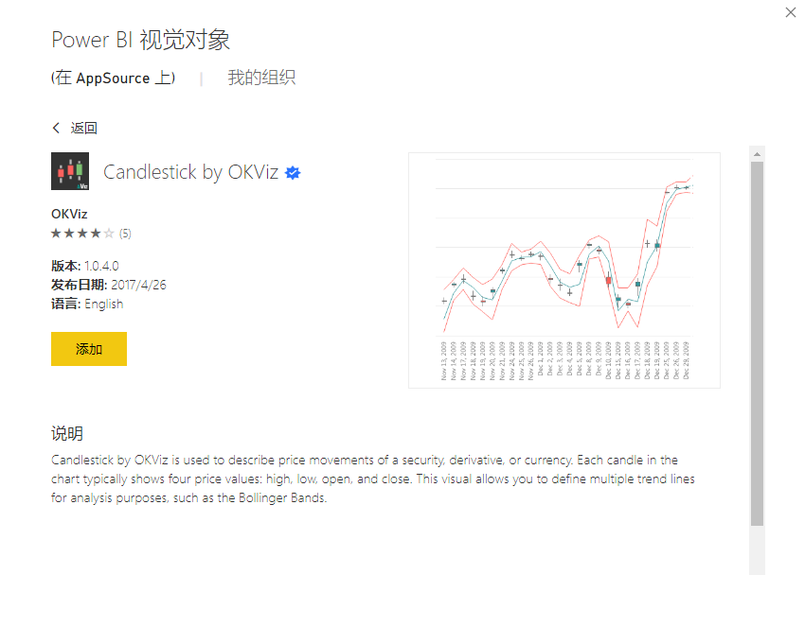The width and height of the screenshot is (805, 644).
Task: Open the candlestick chart preview image
Action: pyautogui.click(x=563, y=270)
